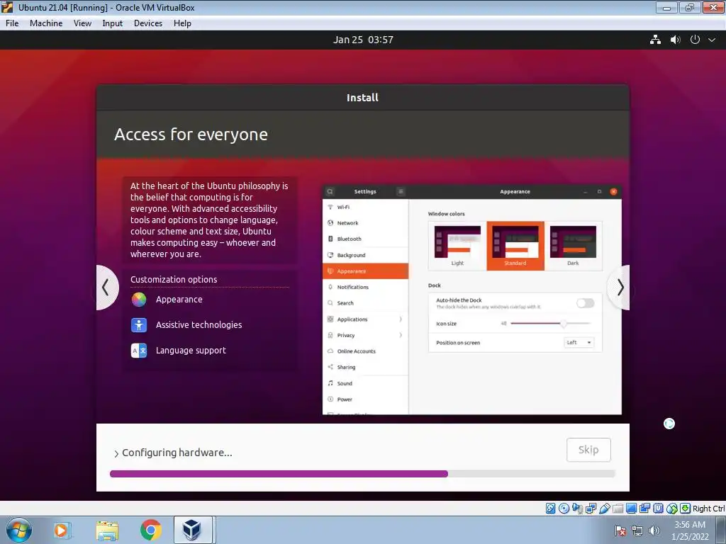Click the Ubuntu power indicator icon
Screen dimensions: 726x544
point(695,40)
